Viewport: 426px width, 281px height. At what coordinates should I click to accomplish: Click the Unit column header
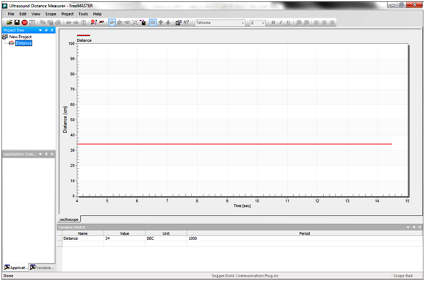coord(166,233)
